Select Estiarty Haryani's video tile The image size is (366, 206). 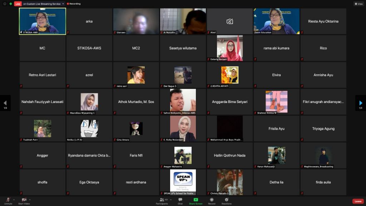(229, 48)
